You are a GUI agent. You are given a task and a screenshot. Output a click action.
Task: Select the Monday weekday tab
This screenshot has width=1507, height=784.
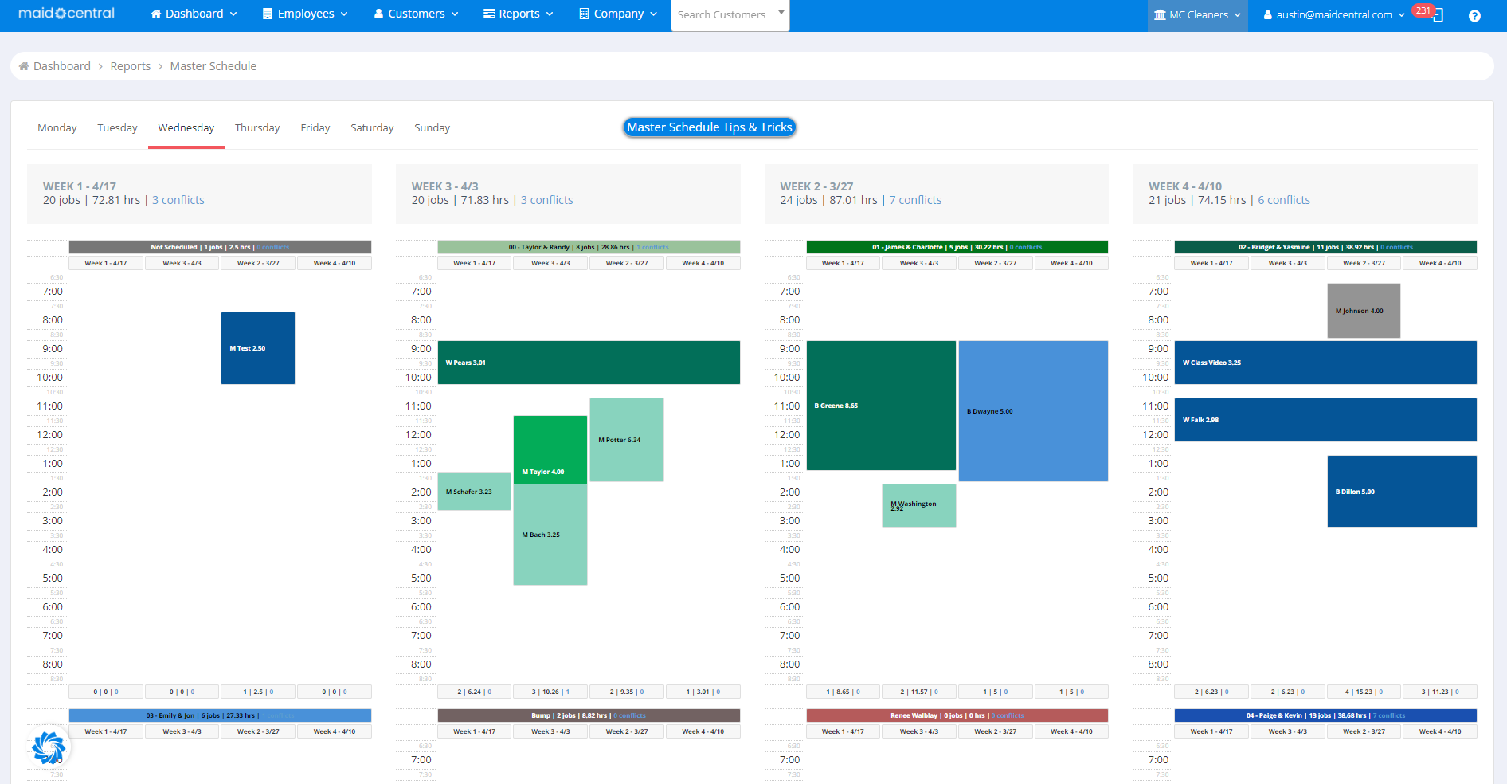point(57,127)
